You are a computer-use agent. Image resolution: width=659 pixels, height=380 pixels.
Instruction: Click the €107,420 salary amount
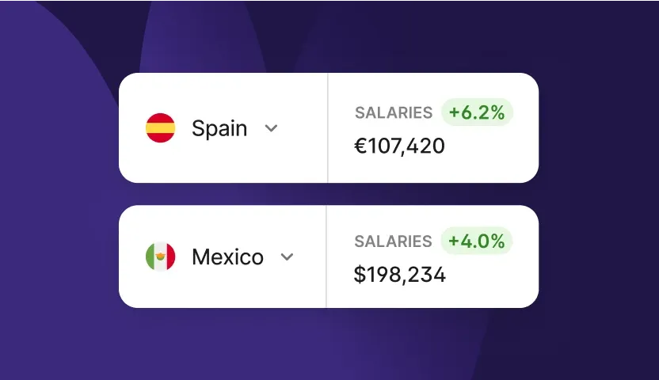(400, 146)
